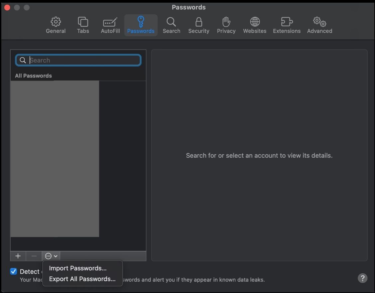Expand the ellipsis more-actions dropdown button

(x=51, y=256)
